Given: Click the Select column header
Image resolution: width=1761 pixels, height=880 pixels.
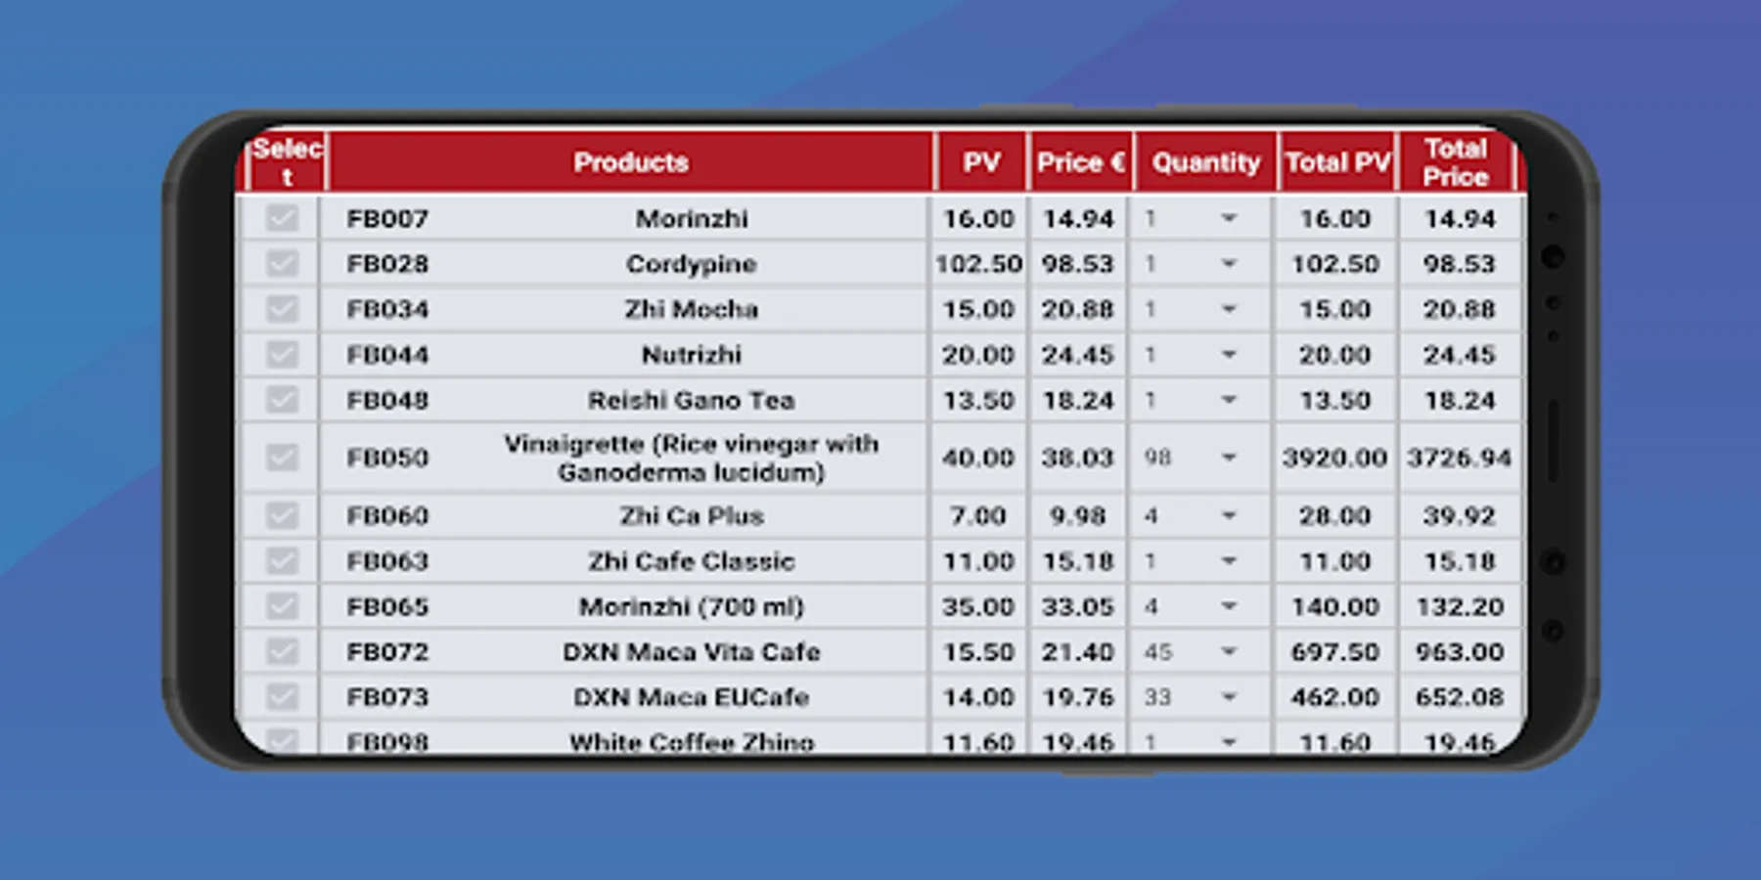Looking at the screenshot, I should click(287, 162).
